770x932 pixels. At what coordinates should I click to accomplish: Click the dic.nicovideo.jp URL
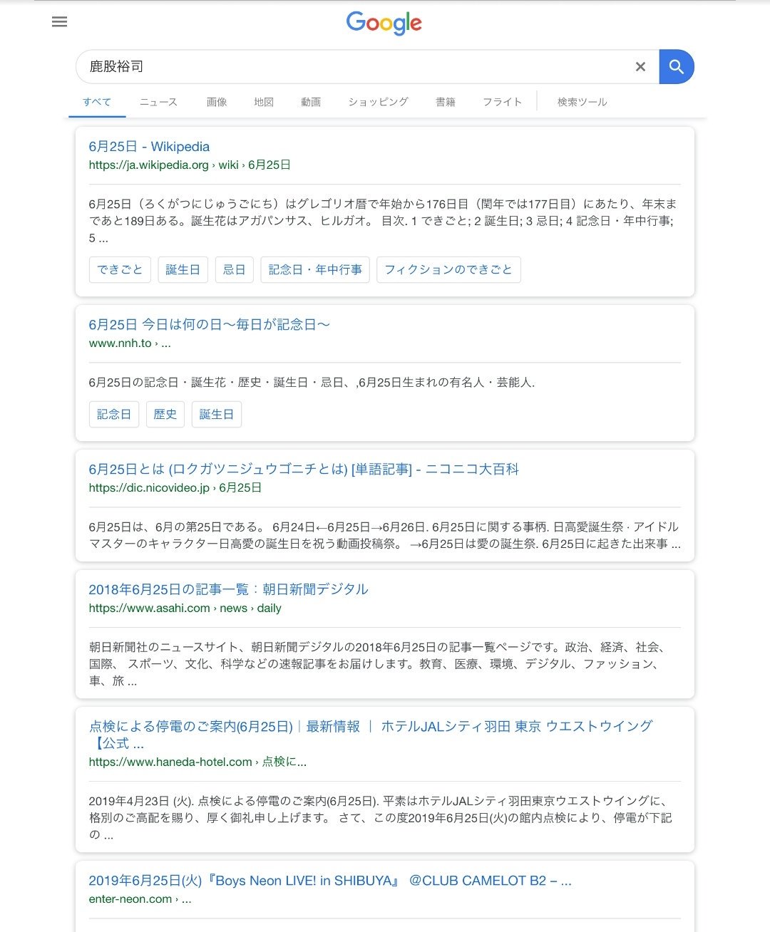coord(175,487)
